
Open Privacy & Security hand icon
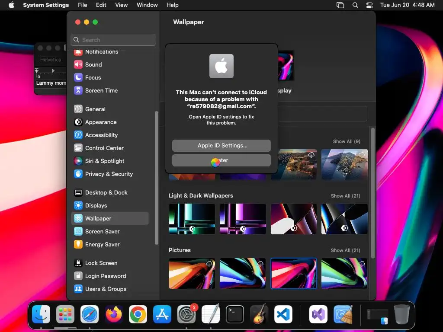pyautogui.click(x=78, y=174)
